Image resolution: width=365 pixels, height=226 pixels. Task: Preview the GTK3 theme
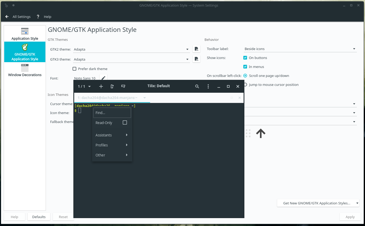pos(196,59)
